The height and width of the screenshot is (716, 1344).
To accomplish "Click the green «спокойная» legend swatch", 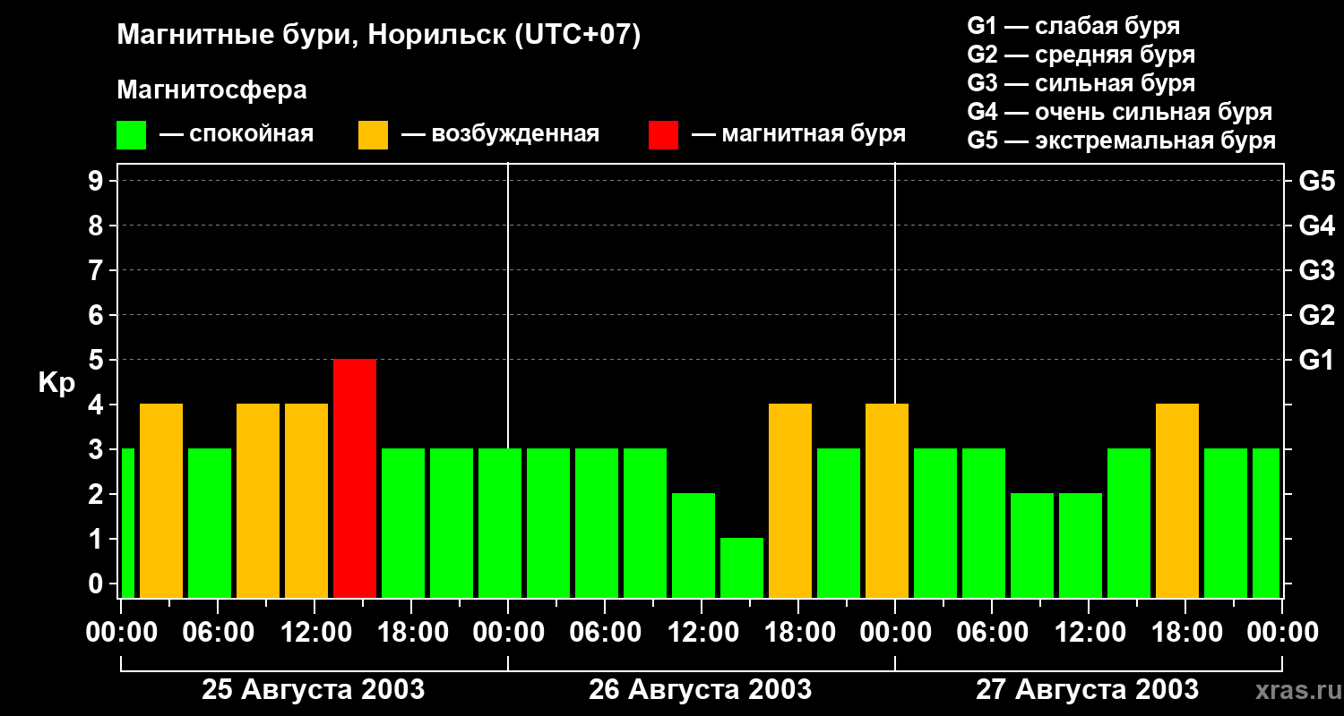I will click(x=132, y=135).
